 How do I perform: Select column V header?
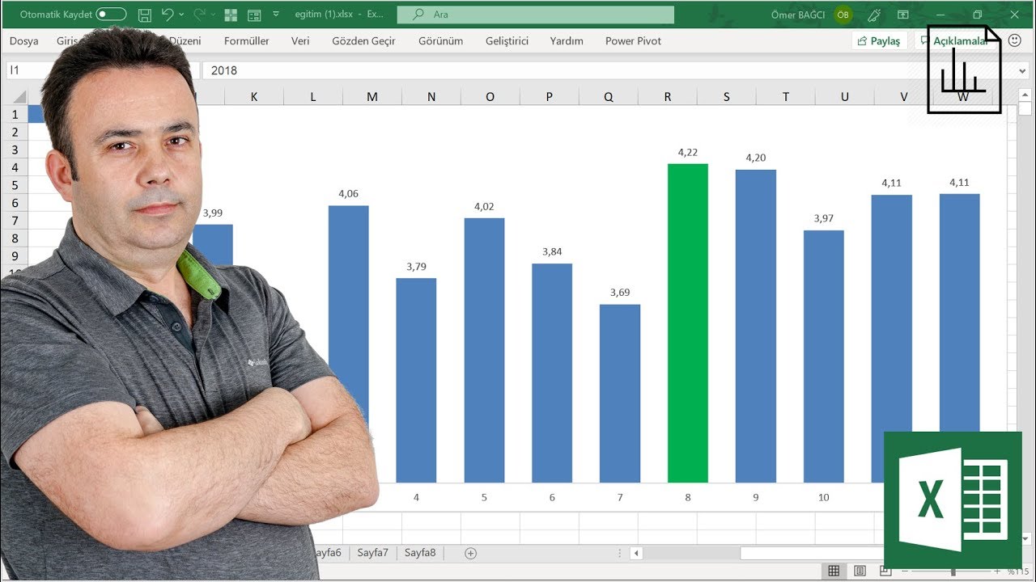[x=904, y=97]
